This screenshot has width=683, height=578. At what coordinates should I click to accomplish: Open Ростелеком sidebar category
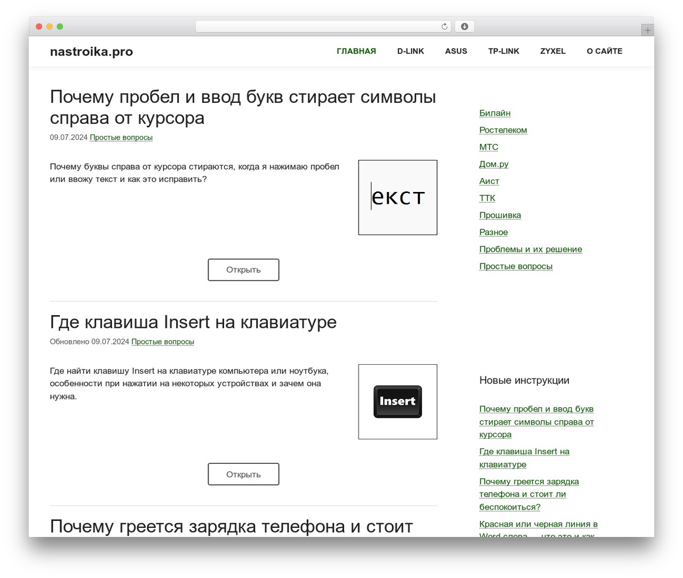(x=503, y=130)
